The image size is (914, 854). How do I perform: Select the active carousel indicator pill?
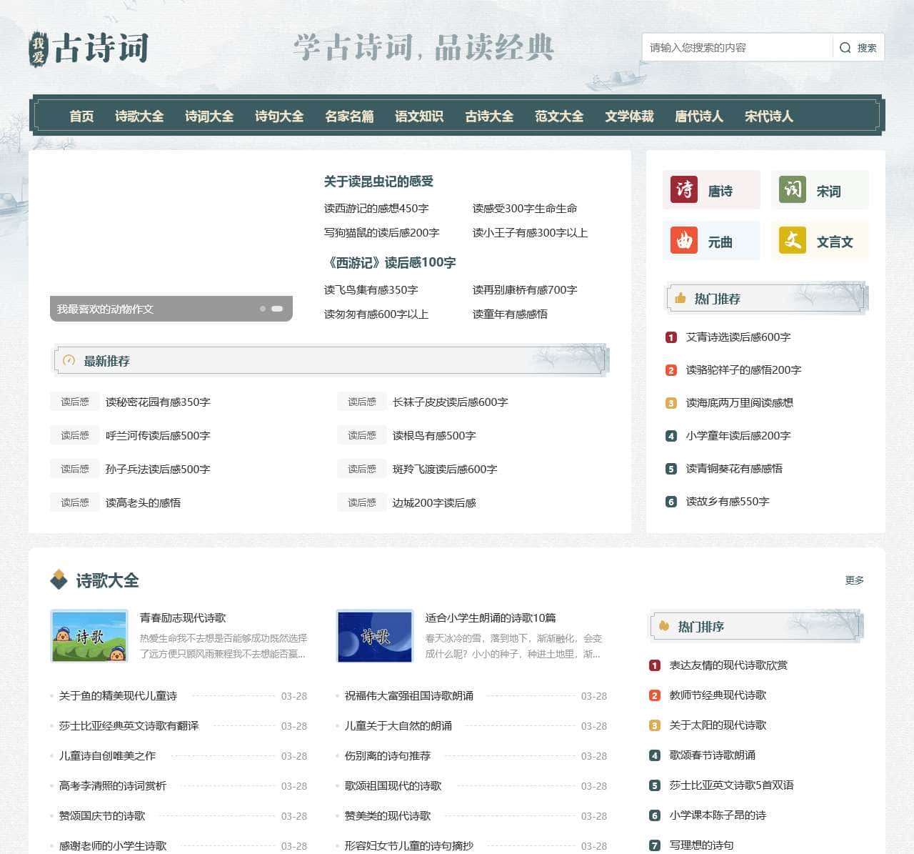tap(277, 309)
